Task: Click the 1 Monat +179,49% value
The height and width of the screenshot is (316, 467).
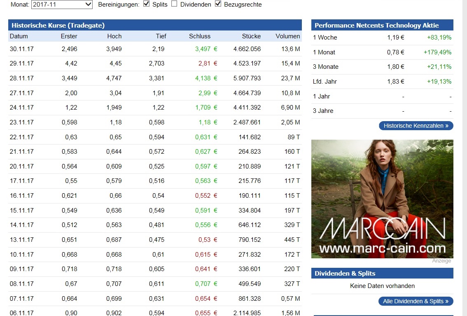Action: pos(437,52)
